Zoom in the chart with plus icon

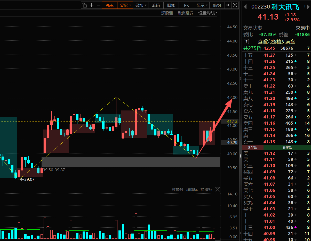click(92, 5)
